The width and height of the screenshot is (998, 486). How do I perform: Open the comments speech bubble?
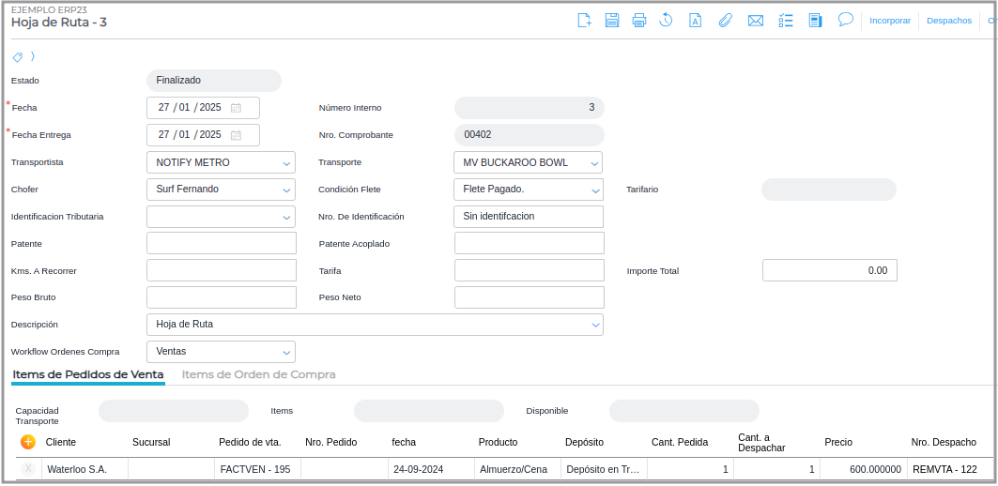pyautogui.click(x=845, y=20)
